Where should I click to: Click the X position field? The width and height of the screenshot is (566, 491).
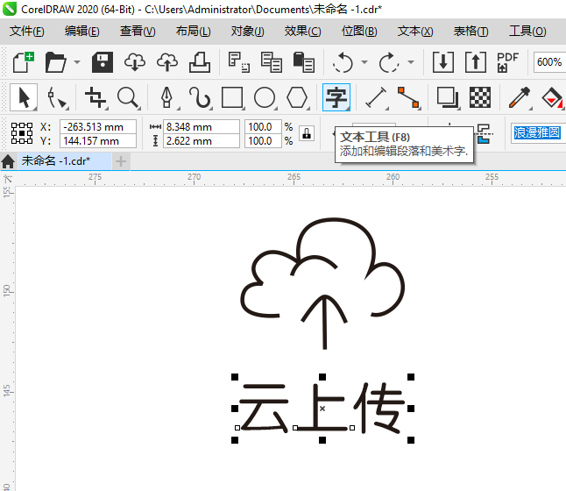(98, 127)
